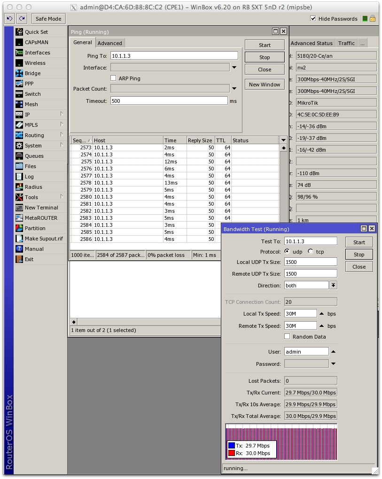Open the Files window
Viewport: 382px width, 479px height.
click(31, 166)
